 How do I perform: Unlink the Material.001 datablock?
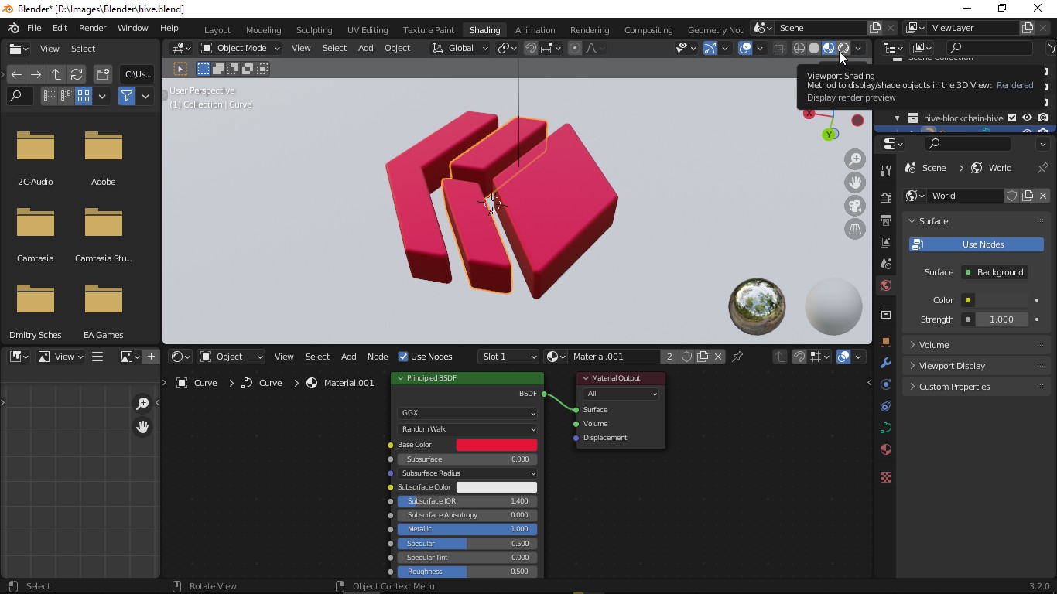coord(718,357)
